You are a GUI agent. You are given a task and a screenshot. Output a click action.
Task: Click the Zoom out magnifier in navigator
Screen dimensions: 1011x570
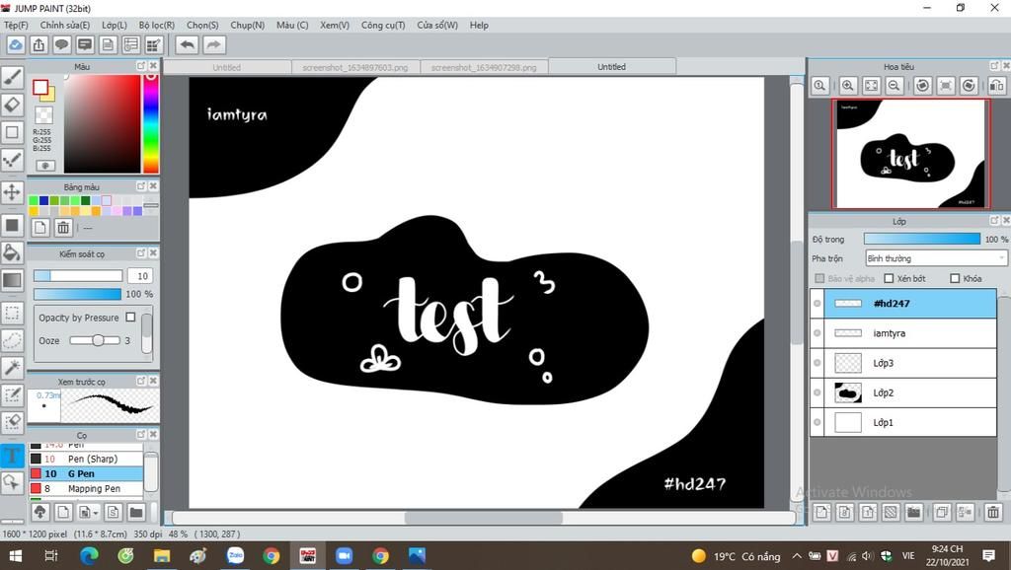click(894, 85)
